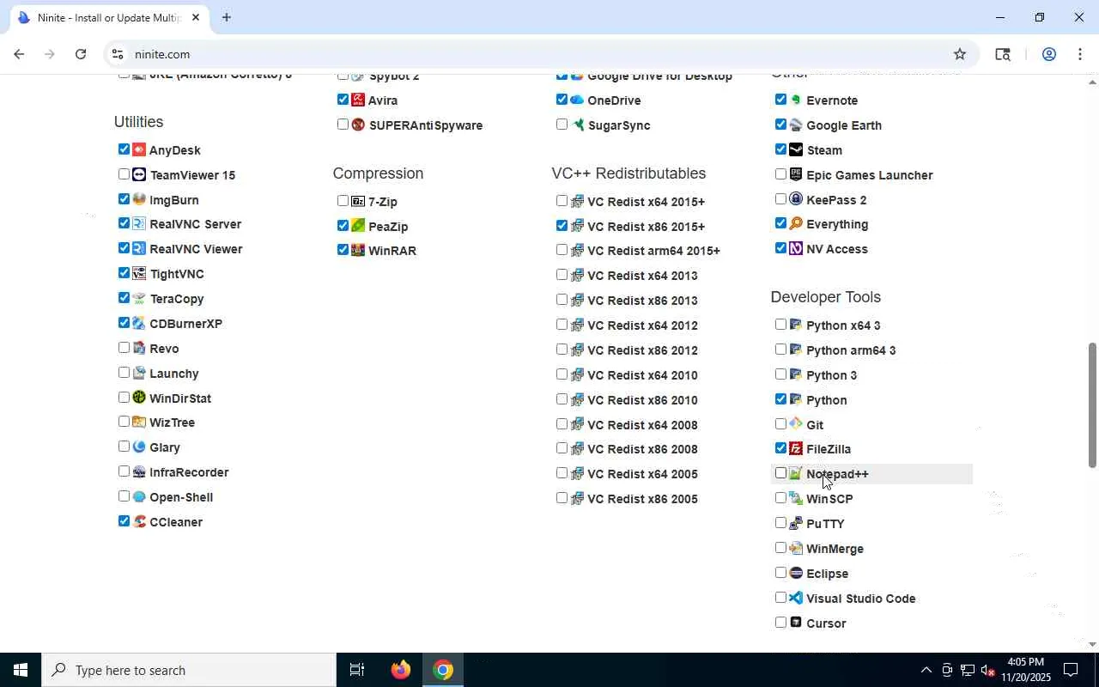This screenshot has height=687, width=1099.
Task: Enable the PuTTY checkbox
Action: coord(780,523)
